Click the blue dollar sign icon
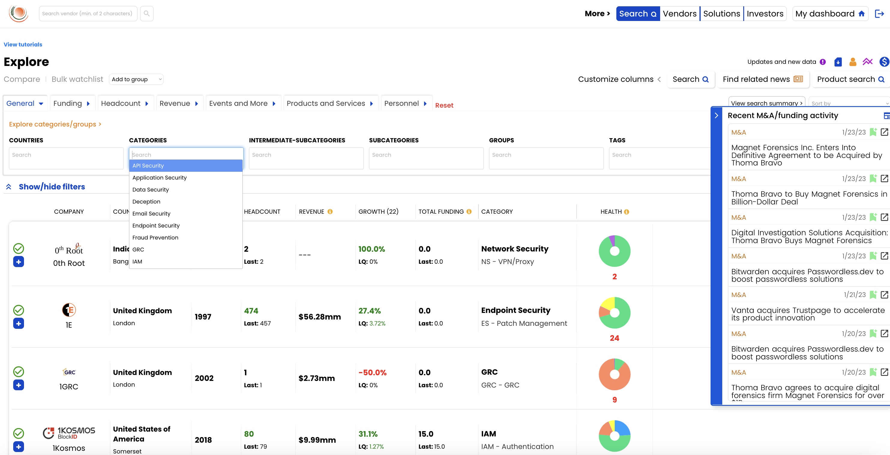This screenshot has height=455, width=890. [884, 62]
